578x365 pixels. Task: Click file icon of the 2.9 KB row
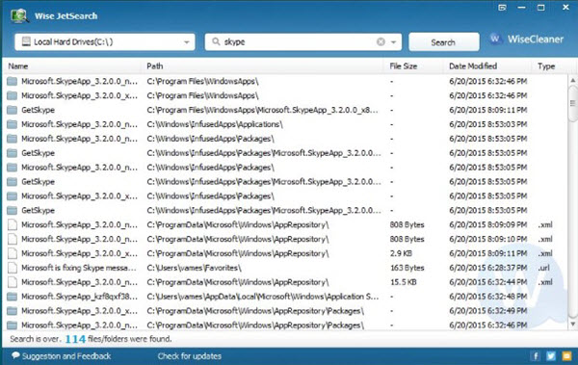click(x=13, y=253)
